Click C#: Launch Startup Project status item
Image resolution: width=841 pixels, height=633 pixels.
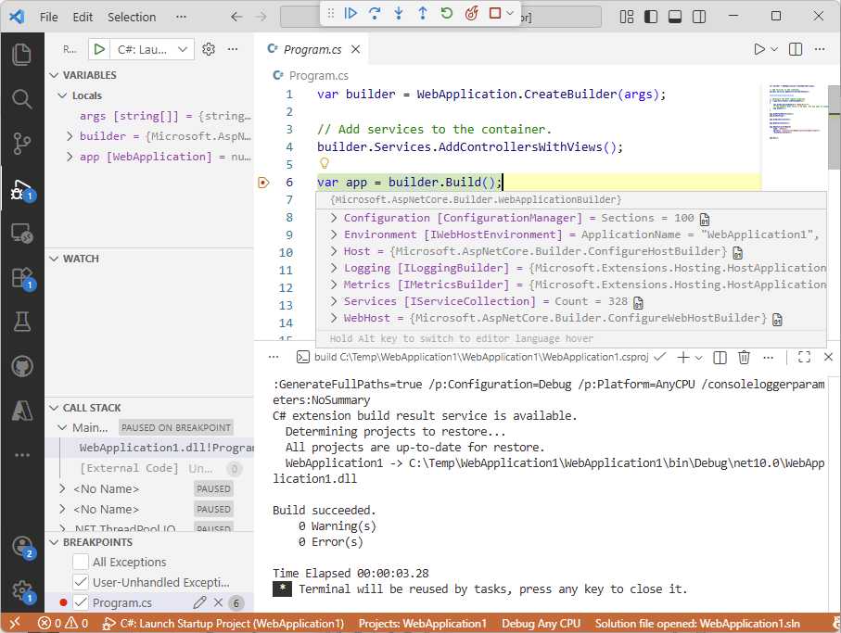tap(223, 624)
